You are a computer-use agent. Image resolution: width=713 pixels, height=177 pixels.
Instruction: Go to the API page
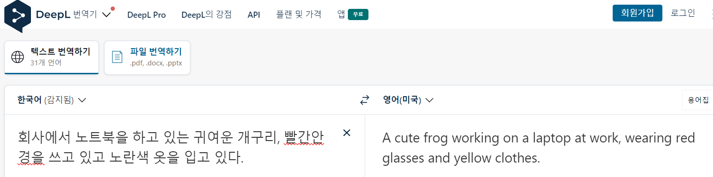click(254, 14)
